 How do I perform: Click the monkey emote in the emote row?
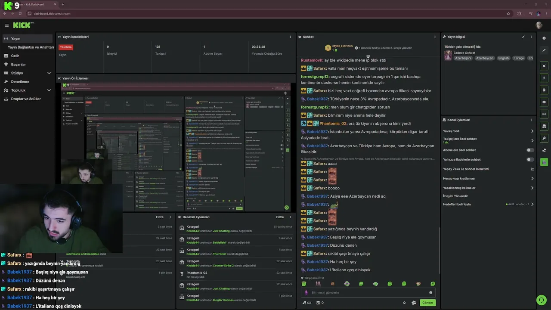418,284
